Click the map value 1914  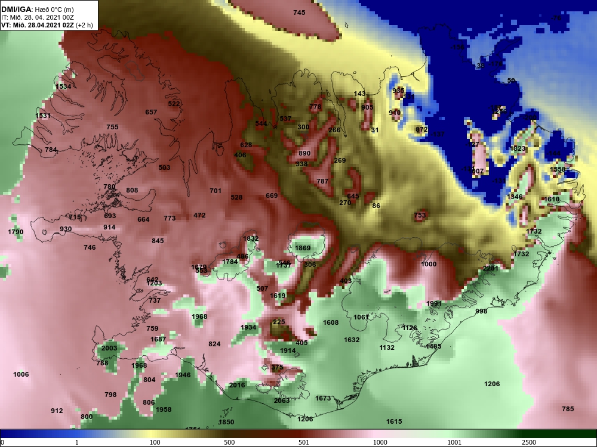click(288, 350)
